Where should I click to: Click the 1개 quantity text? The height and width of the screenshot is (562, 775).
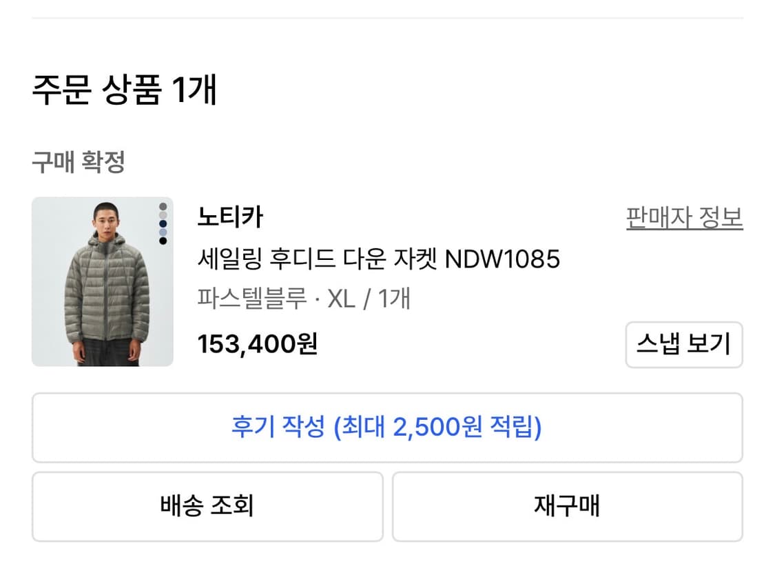click(394, 299)
